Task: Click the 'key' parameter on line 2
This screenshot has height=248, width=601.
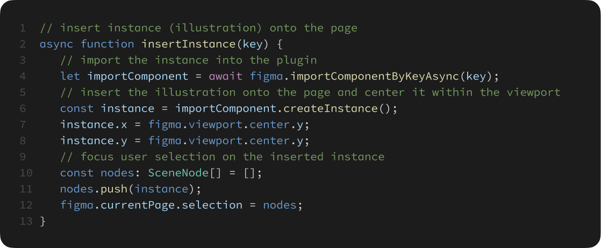Action: (253, 45)
